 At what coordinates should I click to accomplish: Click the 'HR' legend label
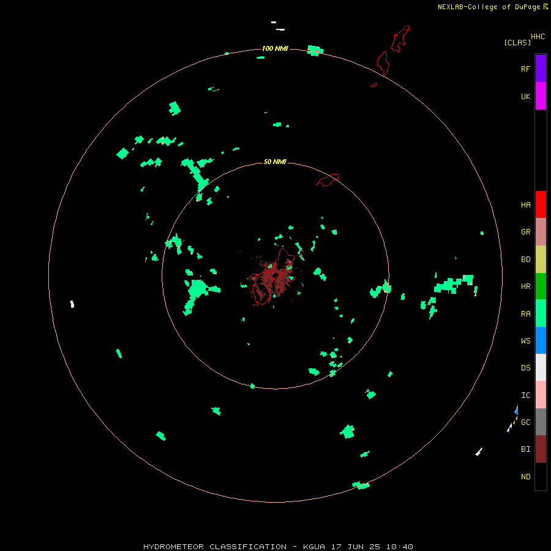point(525,287)
